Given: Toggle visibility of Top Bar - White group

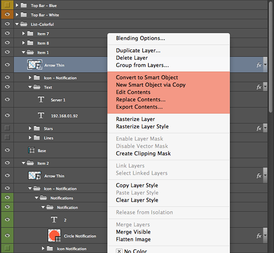Looking at the screenshot, I should [7, 15].
